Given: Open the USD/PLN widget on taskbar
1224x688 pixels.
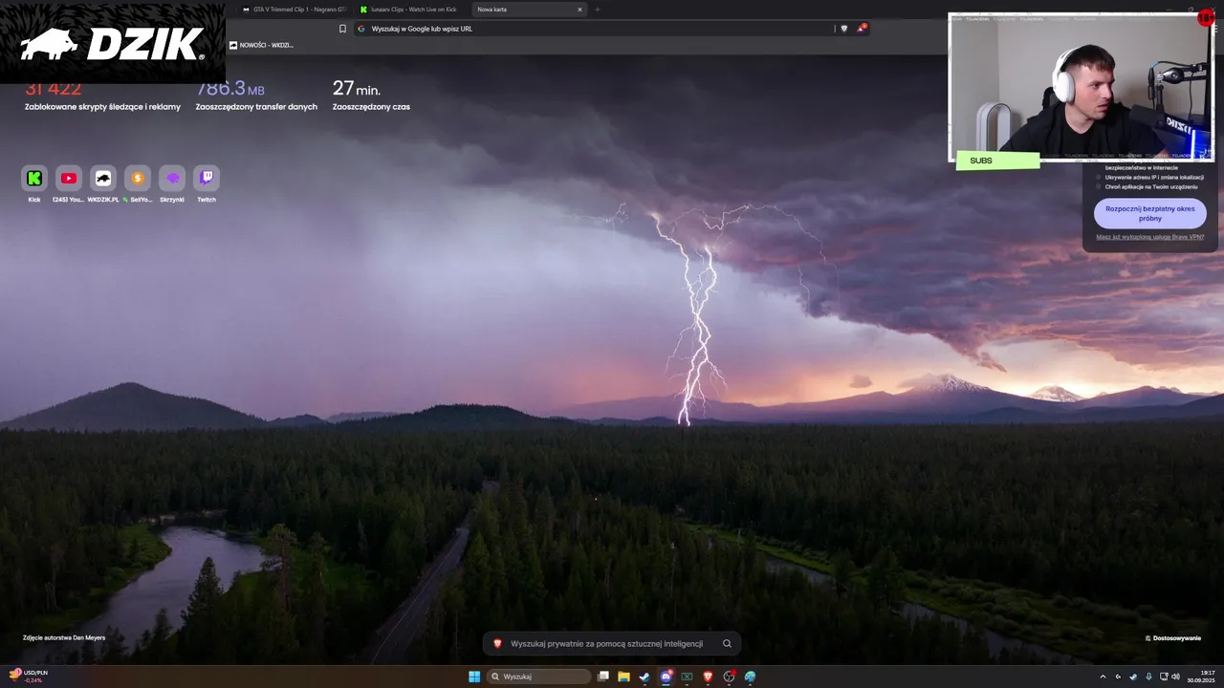Looking at the screenshot, I should click(29, 677).
